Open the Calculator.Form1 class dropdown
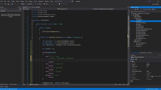Screen dimensions: 161x90 (x=75, y=9)
